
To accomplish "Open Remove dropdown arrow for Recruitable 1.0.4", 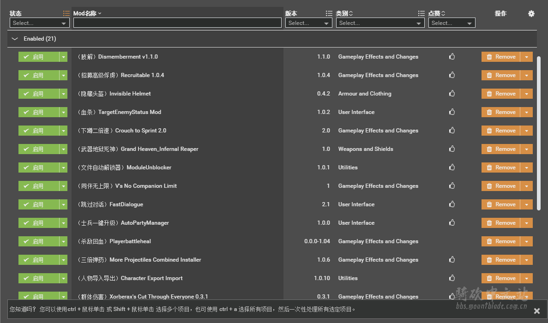I will pyautogui.click(x=526, y=75).
